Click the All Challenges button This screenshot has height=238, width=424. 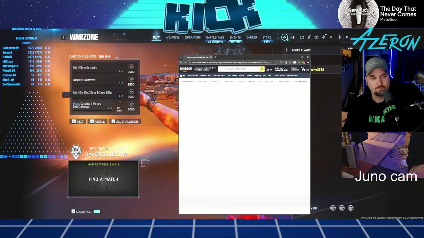(x=125, y=122)
